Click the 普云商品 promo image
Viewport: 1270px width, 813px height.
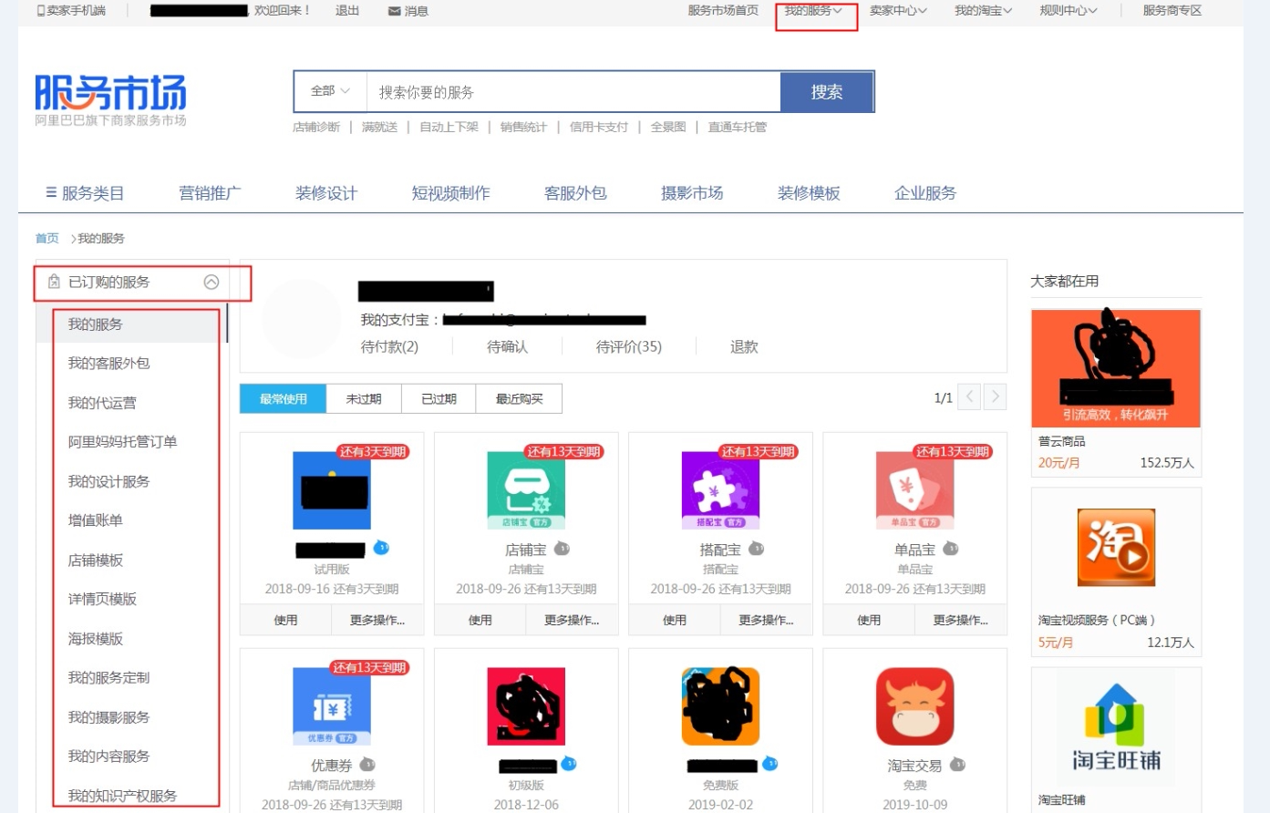(1116, 368)
